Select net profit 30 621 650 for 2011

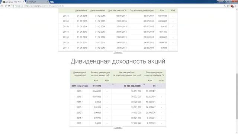click(136, 118)
